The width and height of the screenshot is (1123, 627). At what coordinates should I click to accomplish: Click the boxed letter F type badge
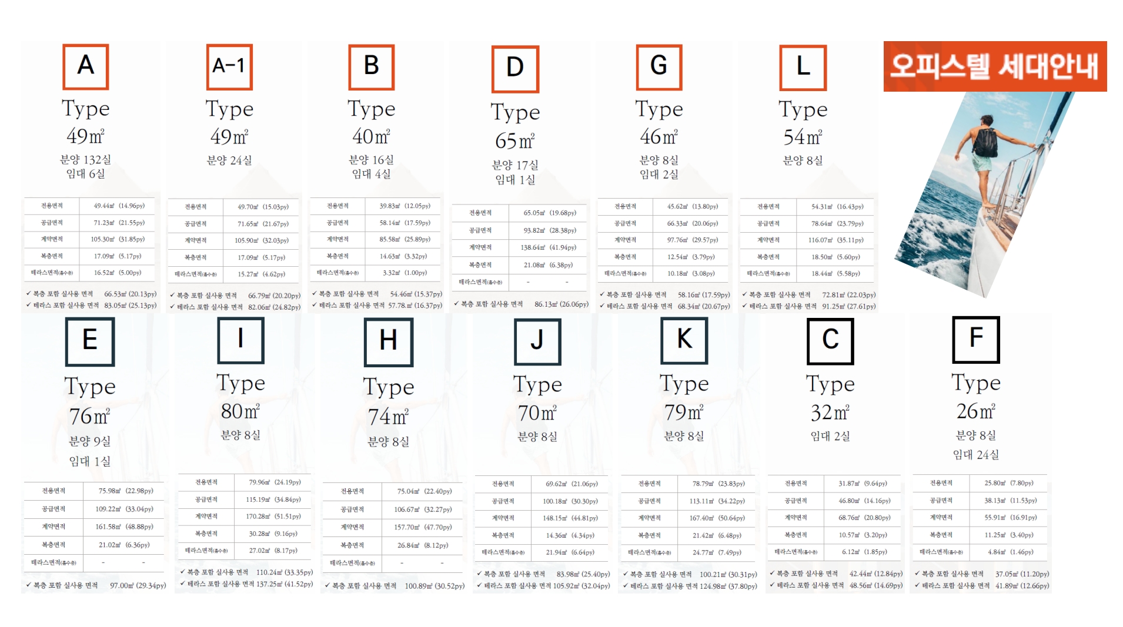pos(976,339)
